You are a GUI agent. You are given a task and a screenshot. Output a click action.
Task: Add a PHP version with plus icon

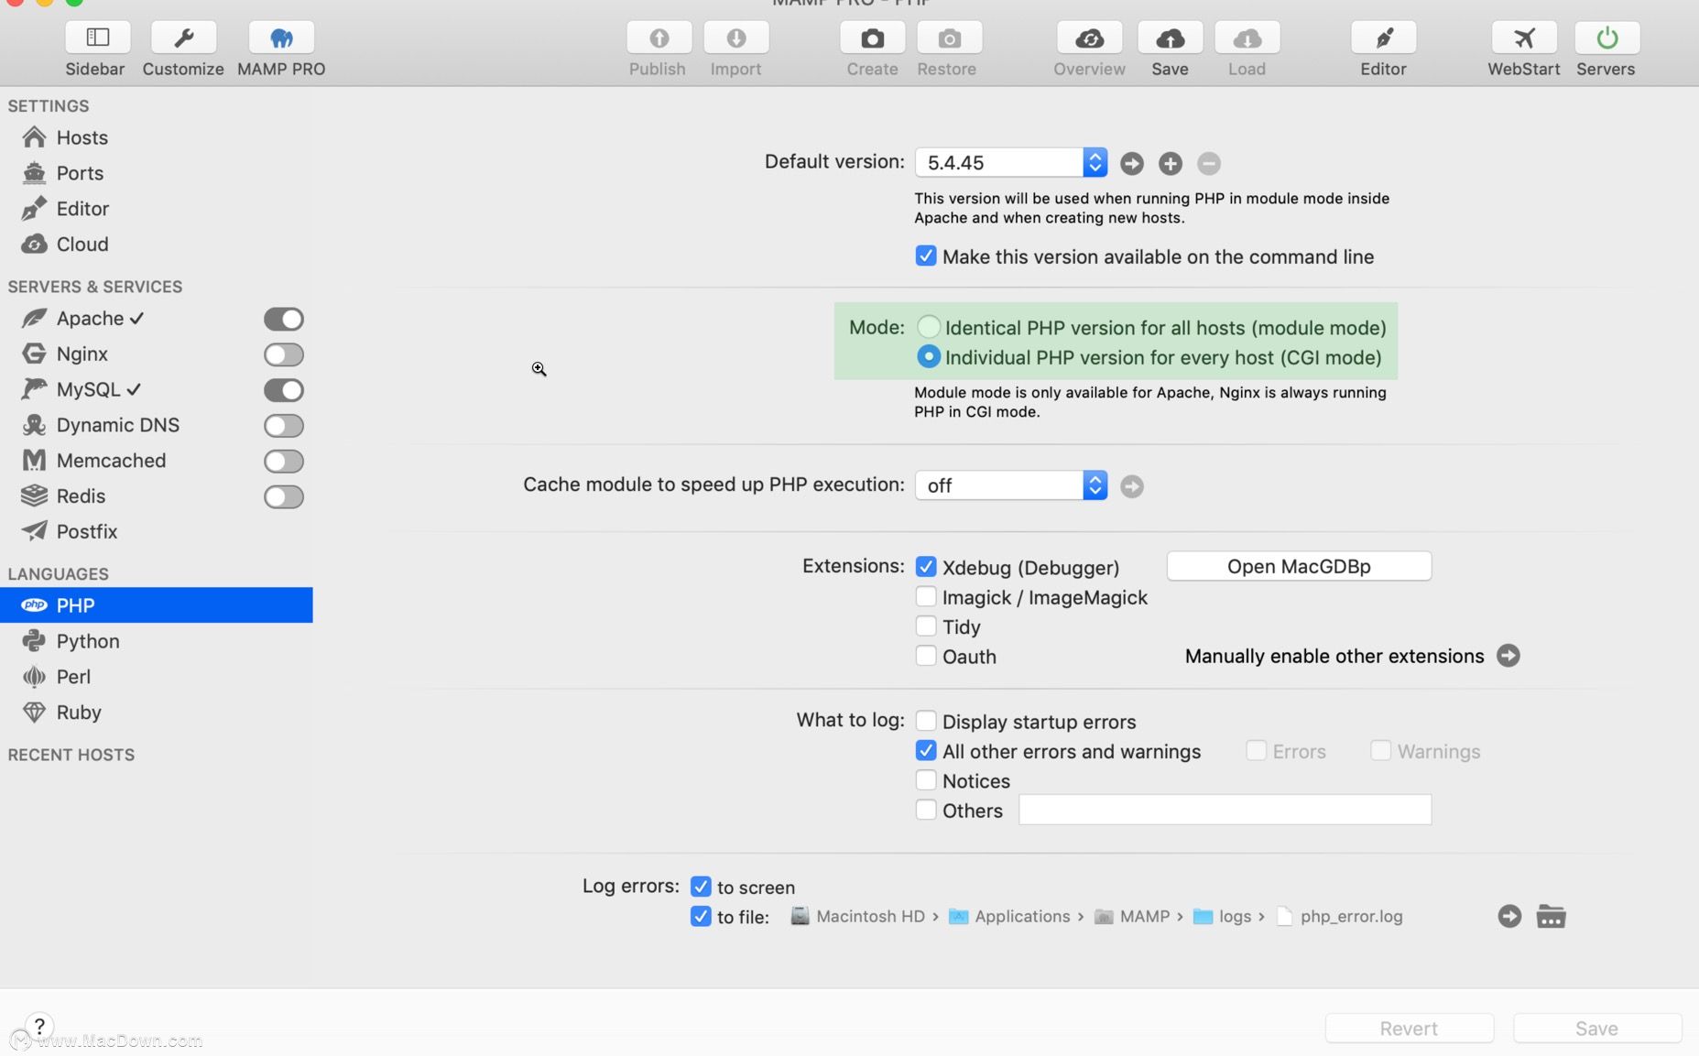coord(1170,163)
